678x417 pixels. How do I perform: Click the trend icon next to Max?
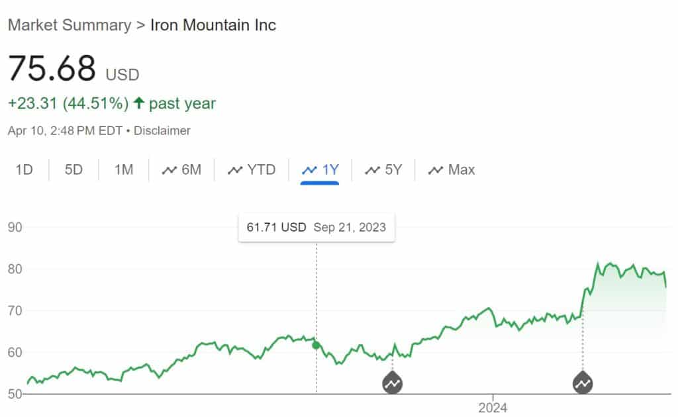(x=435, y=170)
